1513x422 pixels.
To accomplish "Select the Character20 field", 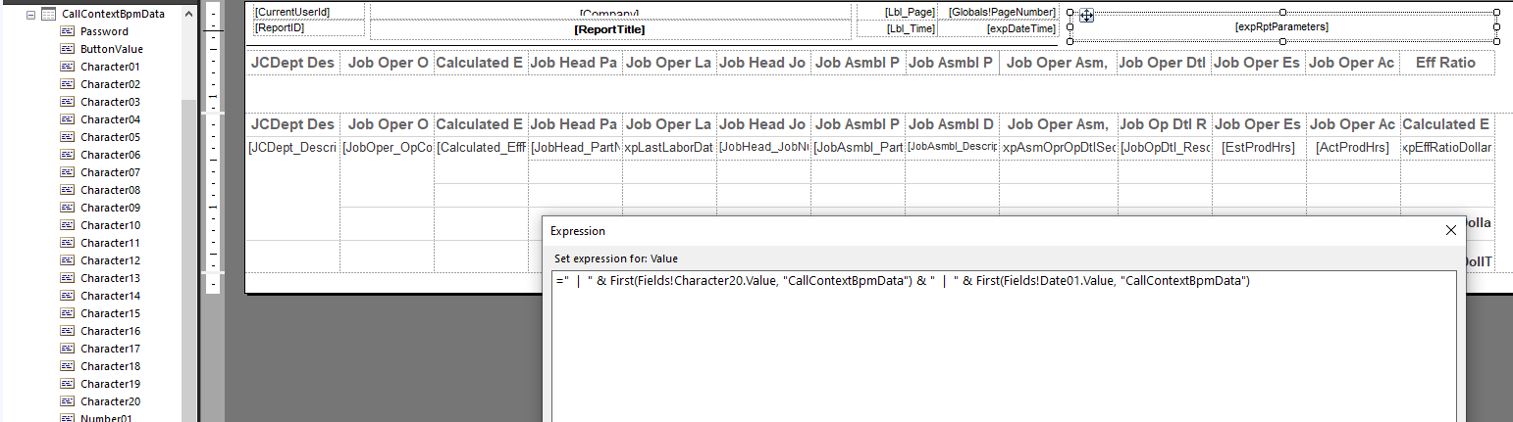I will tap(110, 401).
